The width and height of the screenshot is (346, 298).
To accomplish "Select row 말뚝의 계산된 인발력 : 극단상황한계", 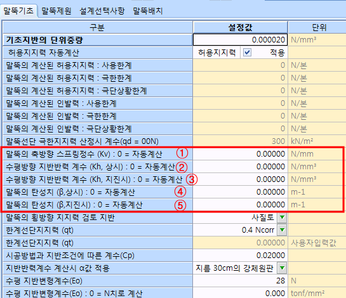I will pos(97,129).
